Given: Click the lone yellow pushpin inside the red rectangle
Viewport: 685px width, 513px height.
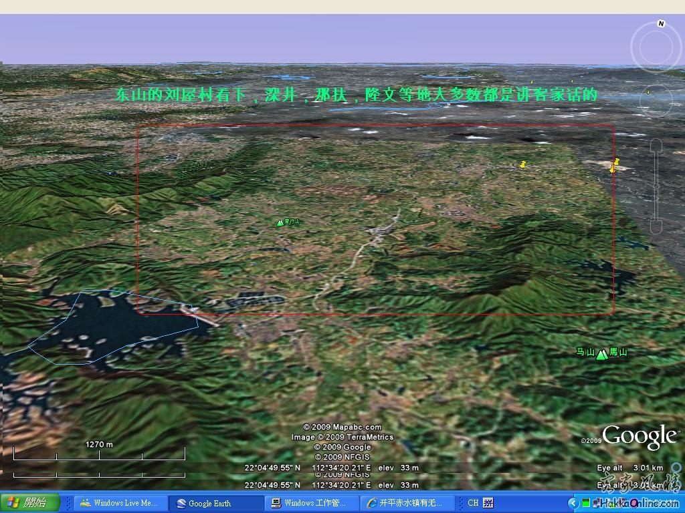Looking at the screenshot, I should click(x=523, y=164).
